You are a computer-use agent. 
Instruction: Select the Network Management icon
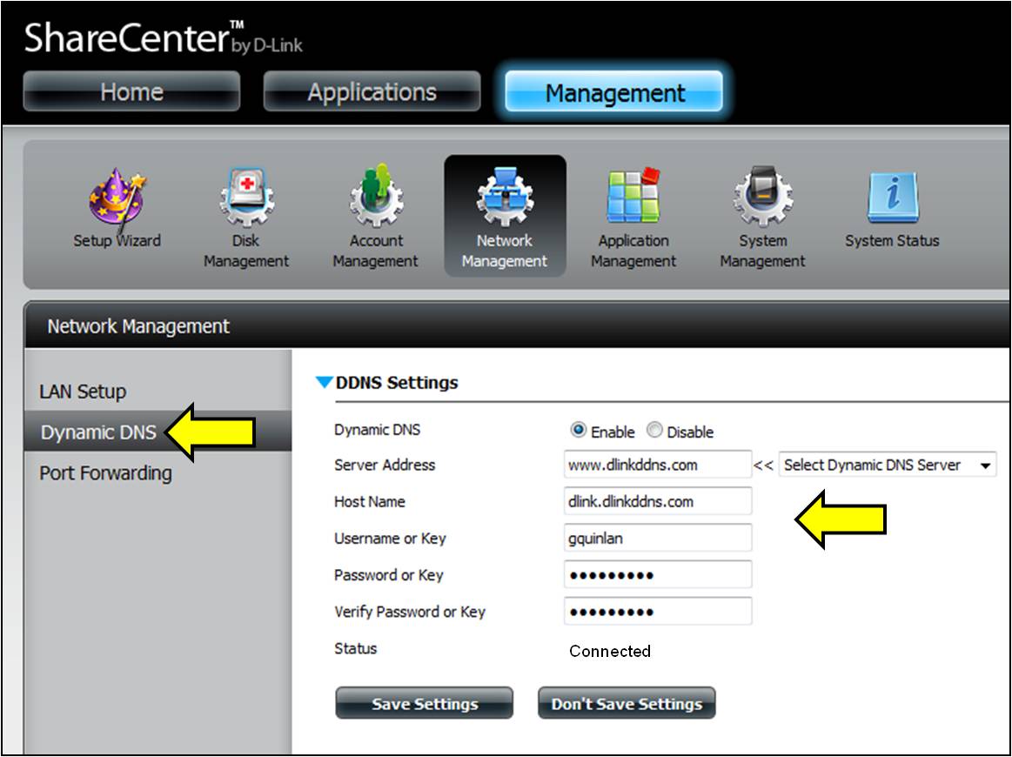[505, 216]
